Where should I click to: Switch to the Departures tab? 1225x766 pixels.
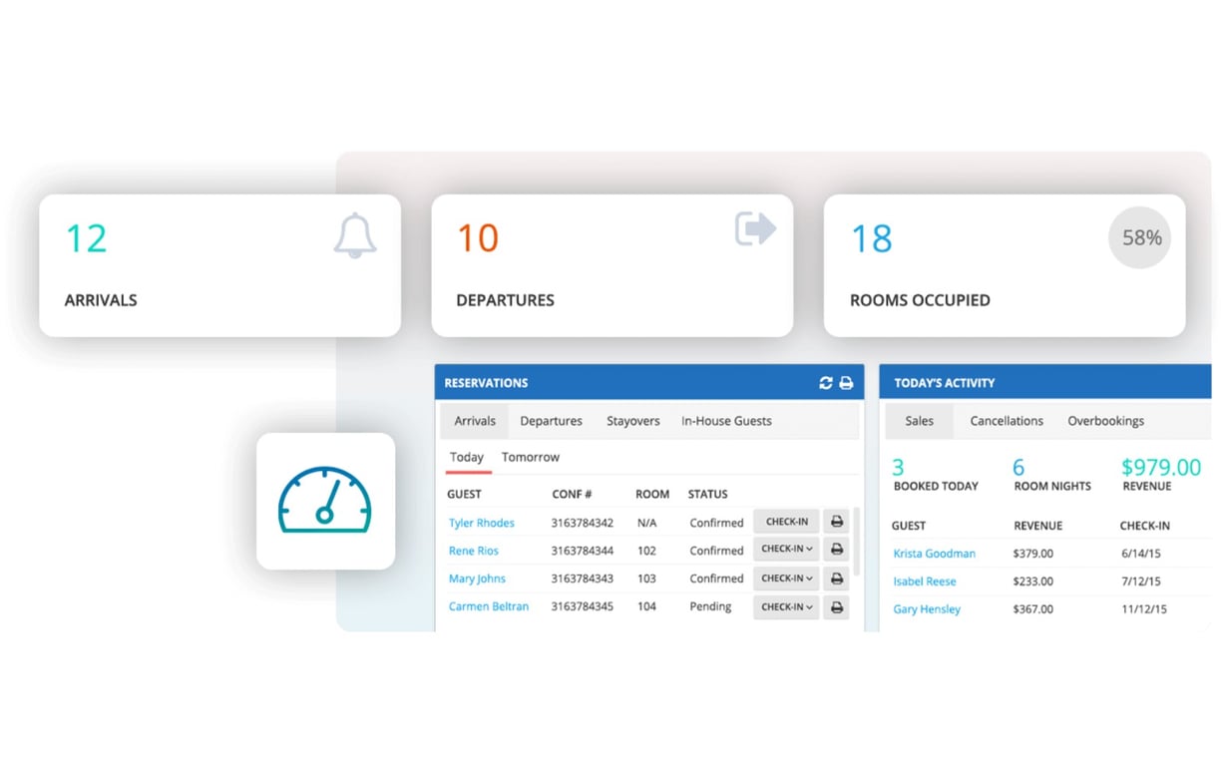click(x=551, y=421)
